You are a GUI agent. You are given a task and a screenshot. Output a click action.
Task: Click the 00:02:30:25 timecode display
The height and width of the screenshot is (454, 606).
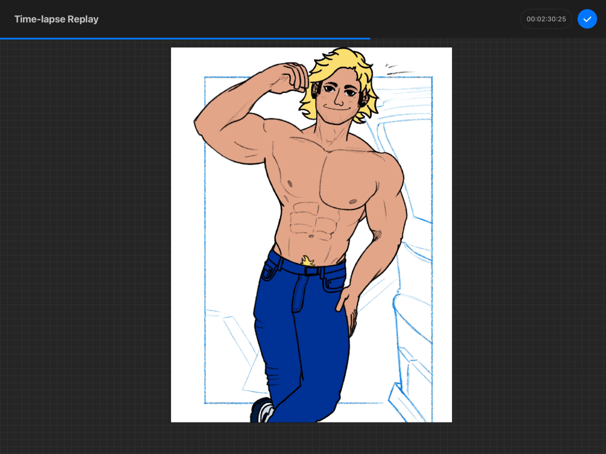click(546, 19)
